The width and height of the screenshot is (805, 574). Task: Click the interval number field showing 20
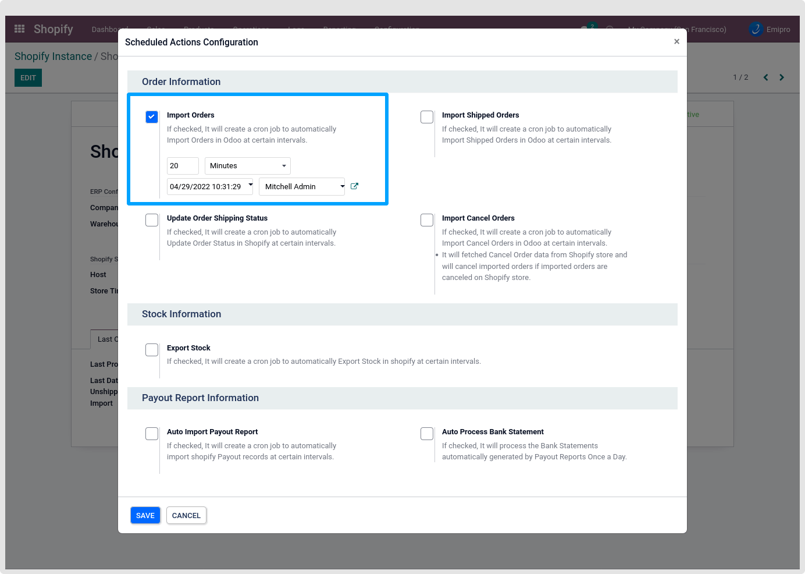point(183,166)
